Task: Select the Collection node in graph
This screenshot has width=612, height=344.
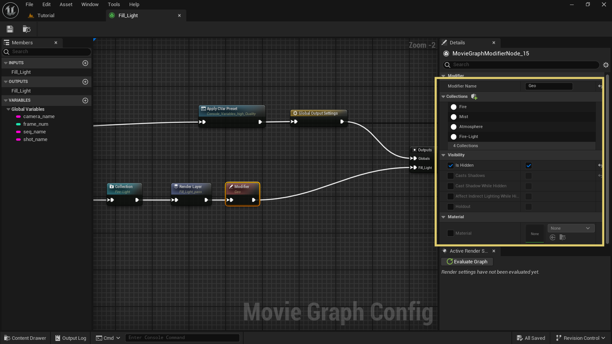Action: pos(124,194)
